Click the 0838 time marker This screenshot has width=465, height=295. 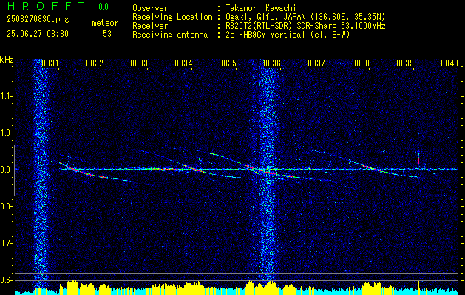(x=361, y=63)
